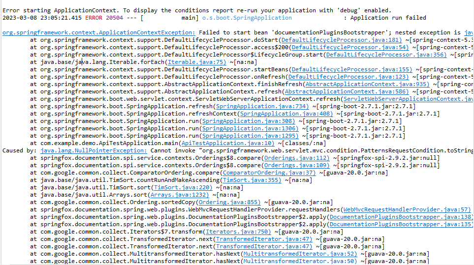474x265 pixels.
Task: Open Arrays.java:1232 link
Action: point(180,195)
